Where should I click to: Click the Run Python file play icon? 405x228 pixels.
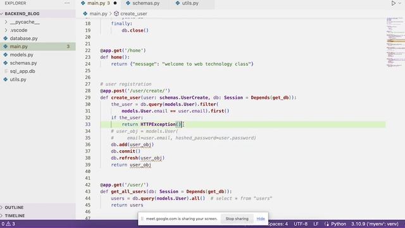393,3
